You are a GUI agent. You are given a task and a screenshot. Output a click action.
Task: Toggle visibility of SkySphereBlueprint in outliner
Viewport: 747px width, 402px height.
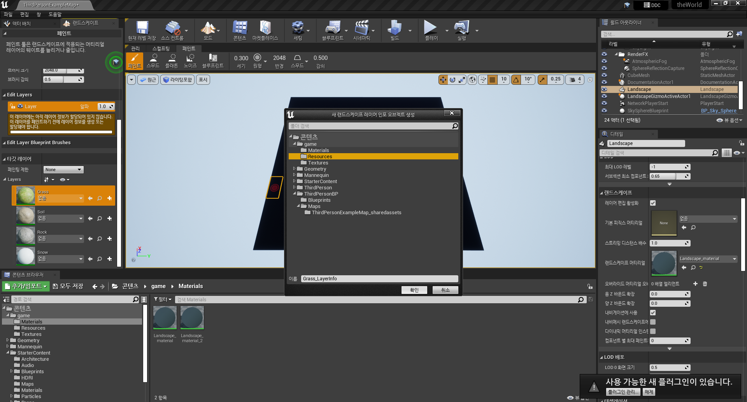point(604,110)
